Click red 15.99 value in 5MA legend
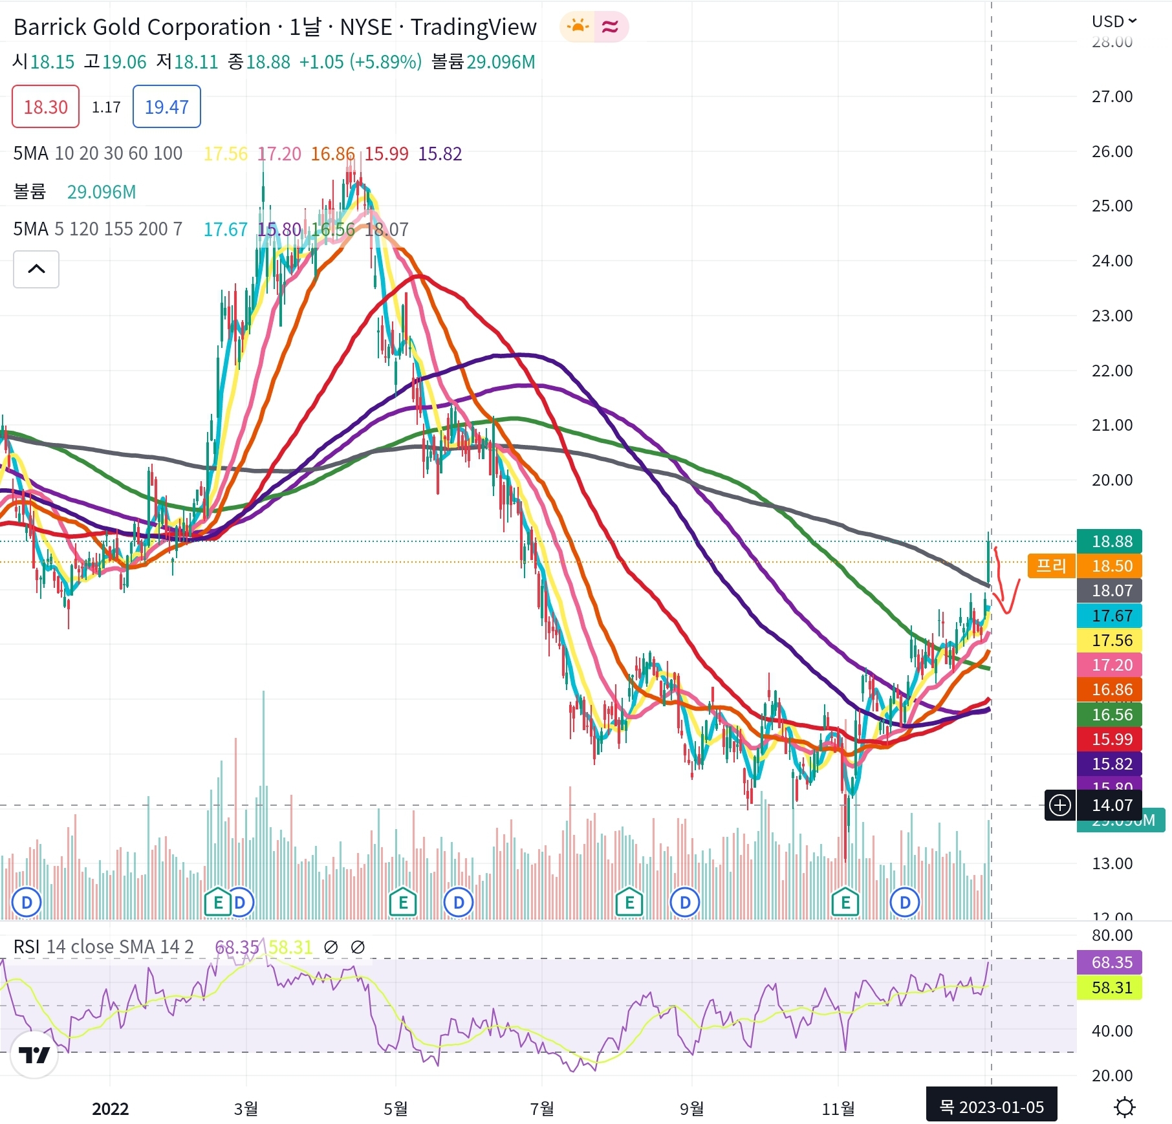 click(x=386, y=153)
